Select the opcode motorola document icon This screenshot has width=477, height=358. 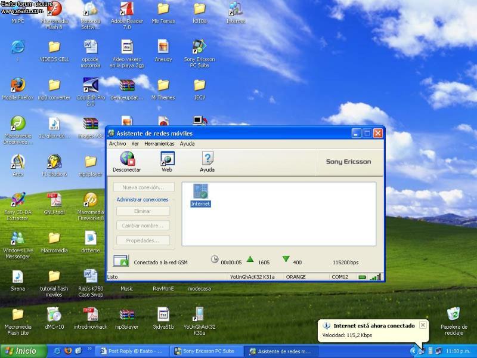[91, 54]
